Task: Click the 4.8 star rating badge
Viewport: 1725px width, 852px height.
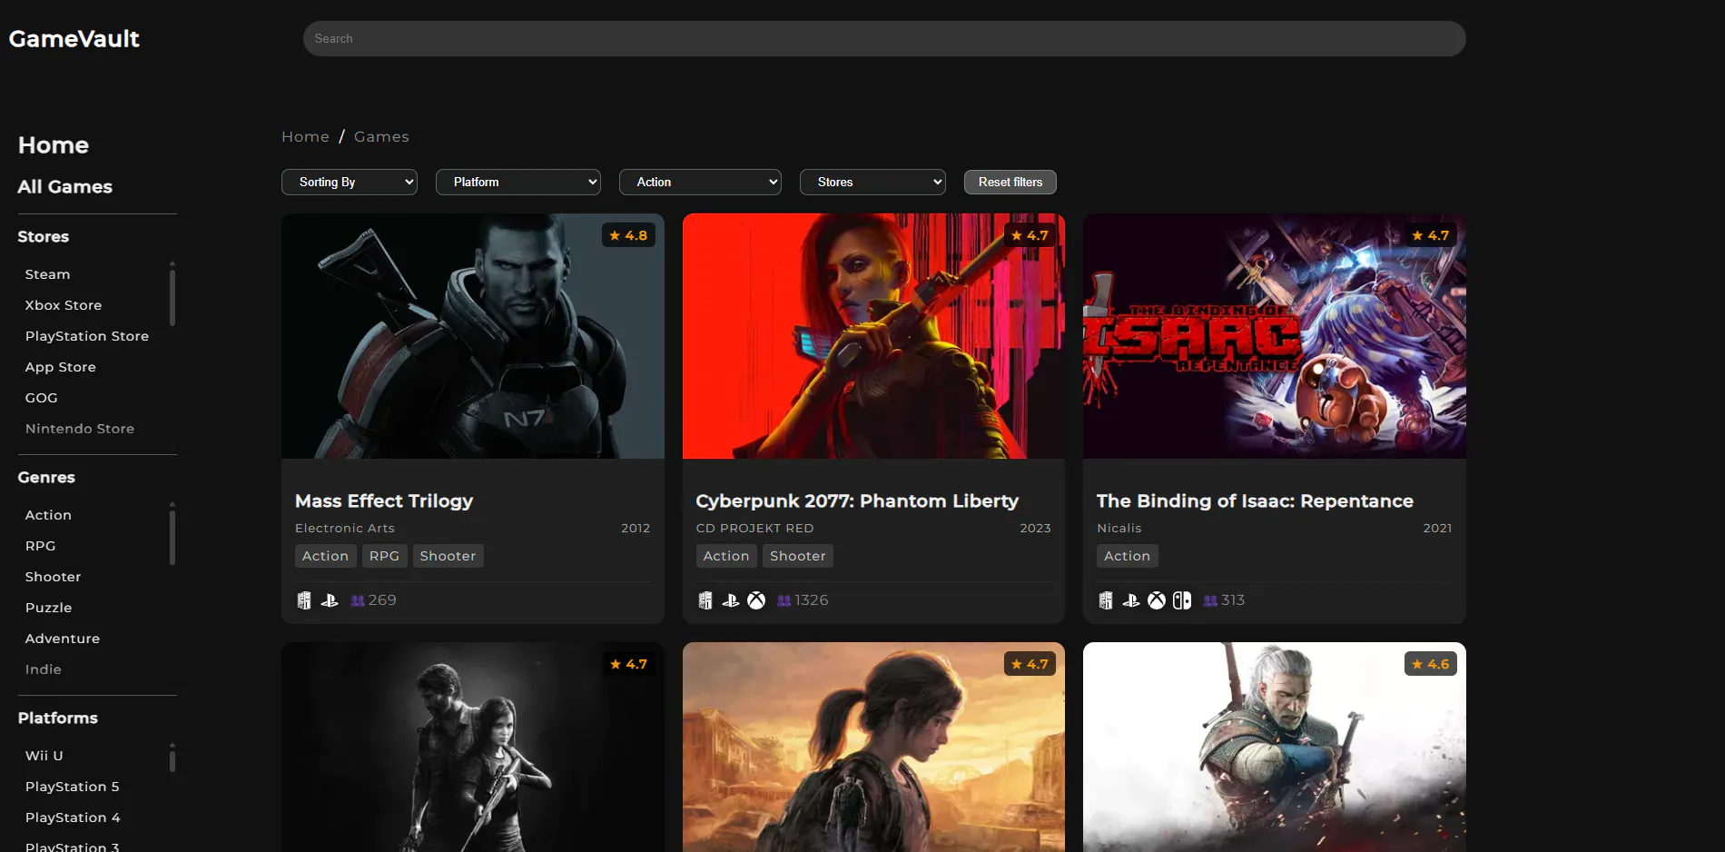Action: [x=628, y=235]
